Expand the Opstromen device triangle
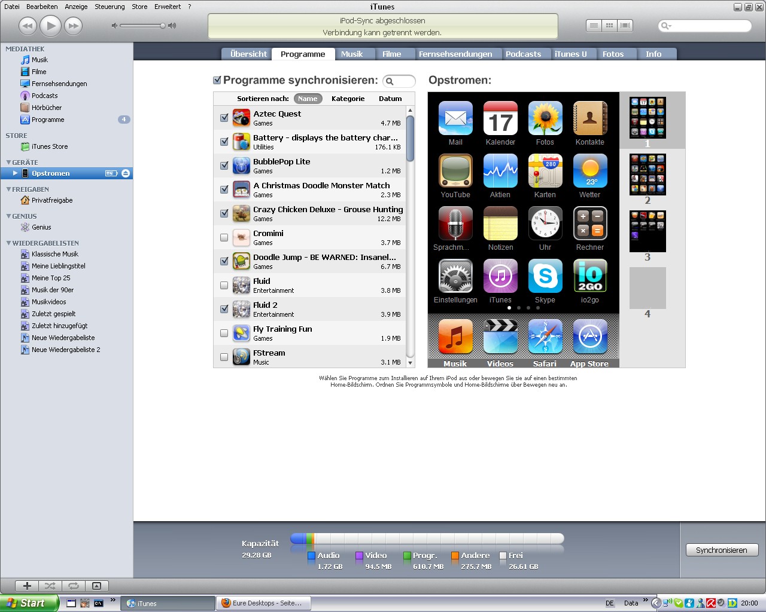The image size is (766, 612). tap(16, 173)
